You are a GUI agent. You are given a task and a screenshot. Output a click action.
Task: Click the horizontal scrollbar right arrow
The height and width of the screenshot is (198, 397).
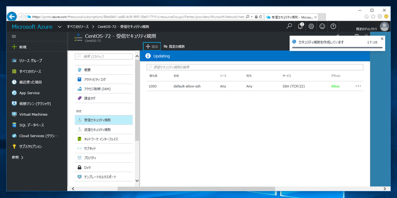click(x=385, y=189)
